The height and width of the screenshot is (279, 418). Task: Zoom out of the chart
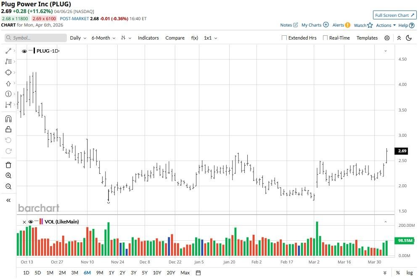pos(8,186)
